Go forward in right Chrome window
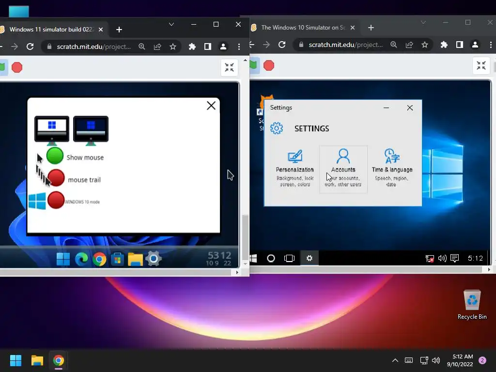Image resolution: width=496 pixels, height=372 pixels. click(266, 45)
